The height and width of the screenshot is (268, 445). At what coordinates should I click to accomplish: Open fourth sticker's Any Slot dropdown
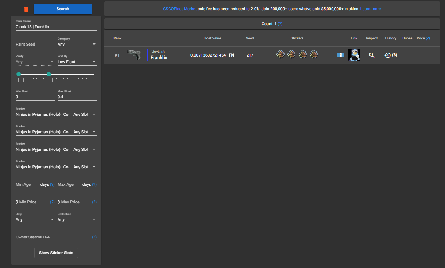pyautogui.click(x=85, y=167)
